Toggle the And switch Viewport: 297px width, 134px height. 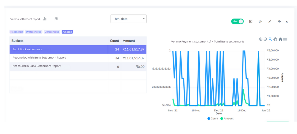coord(237,21)
